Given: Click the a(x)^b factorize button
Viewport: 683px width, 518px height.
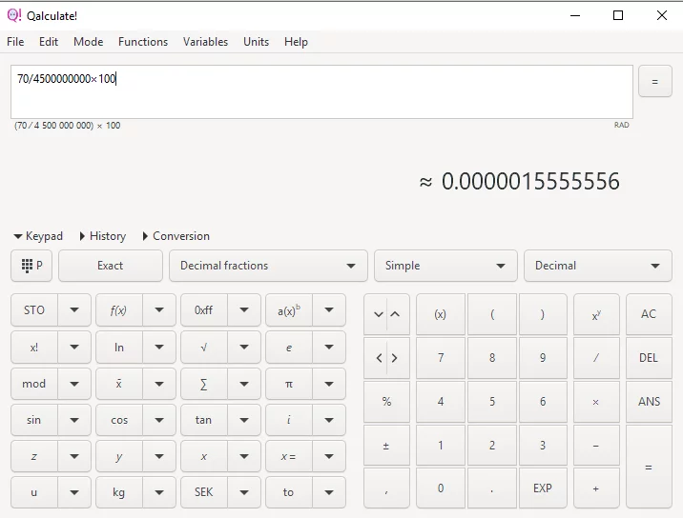Looking at the screenshot, I should tap(289, 310).
